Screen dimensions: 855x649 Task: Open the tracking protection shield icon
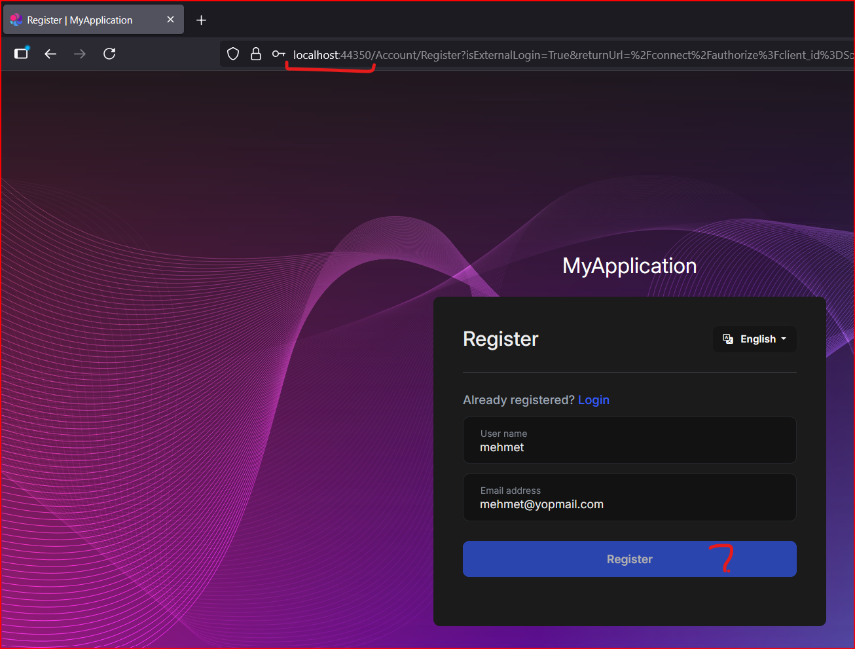pyautogui.click(x=233, y=54)
